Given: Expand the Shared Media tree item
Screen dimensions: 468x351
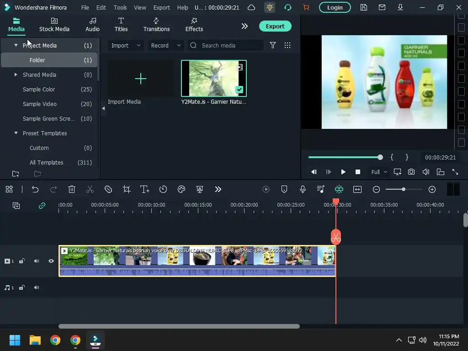Looking at the screenshot, I should click(16, 74).
